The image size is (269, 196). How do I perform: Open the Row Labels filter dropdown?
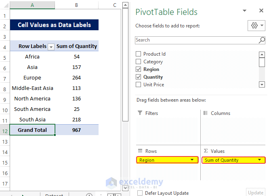(51, 47)
